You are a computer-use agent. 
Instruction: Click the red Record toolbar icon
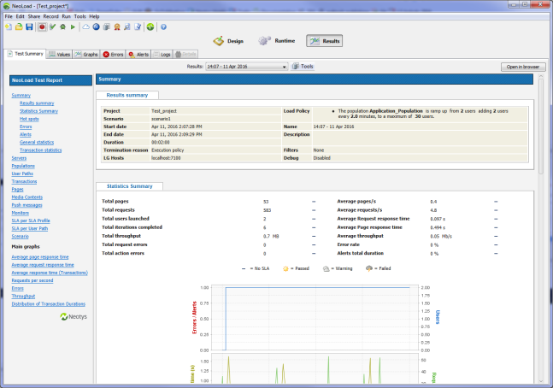pos(41,26)
